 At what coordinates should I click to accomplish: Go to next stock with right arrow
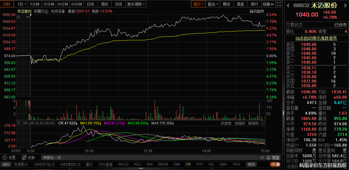(x=346, y=5)
